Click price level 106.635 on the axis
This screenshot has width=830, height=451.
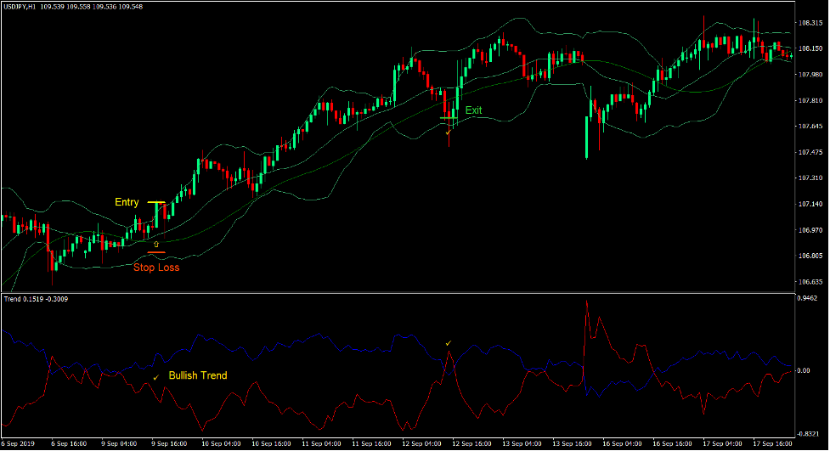[810, 282]
